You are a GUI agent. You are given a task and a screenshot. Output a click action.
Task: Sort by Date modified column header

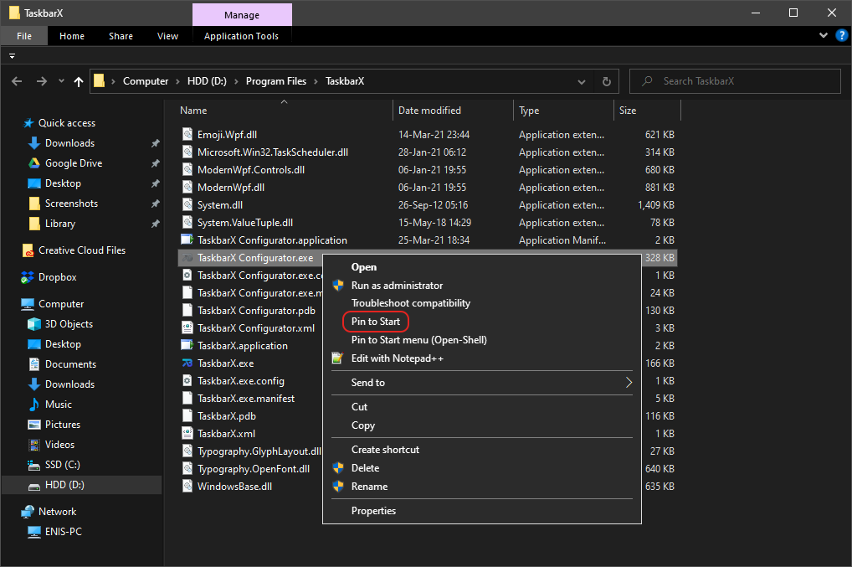click(429, 111)
